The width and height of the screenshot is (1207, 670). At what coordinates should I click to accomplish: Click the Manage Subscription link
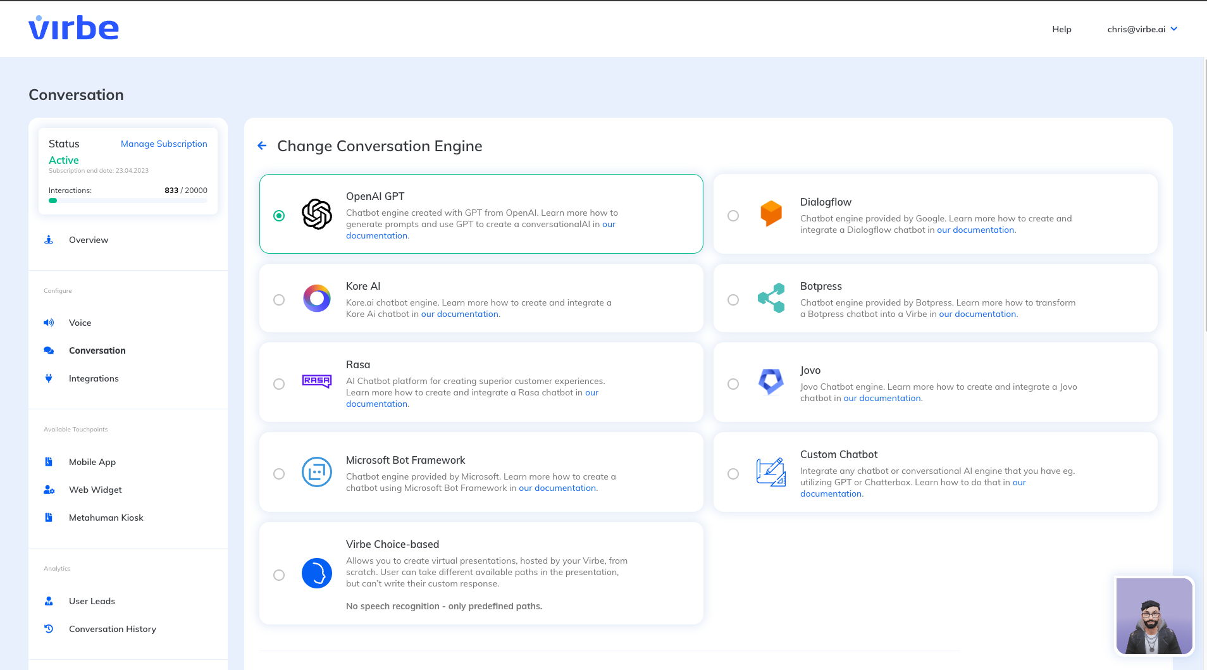(x=164, y=144)
